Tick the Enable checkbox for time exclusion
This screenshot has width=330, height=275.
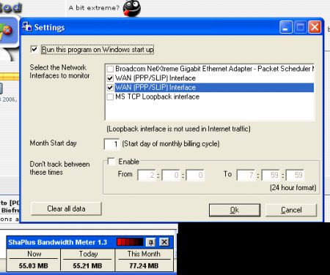[x=111, y=162]
